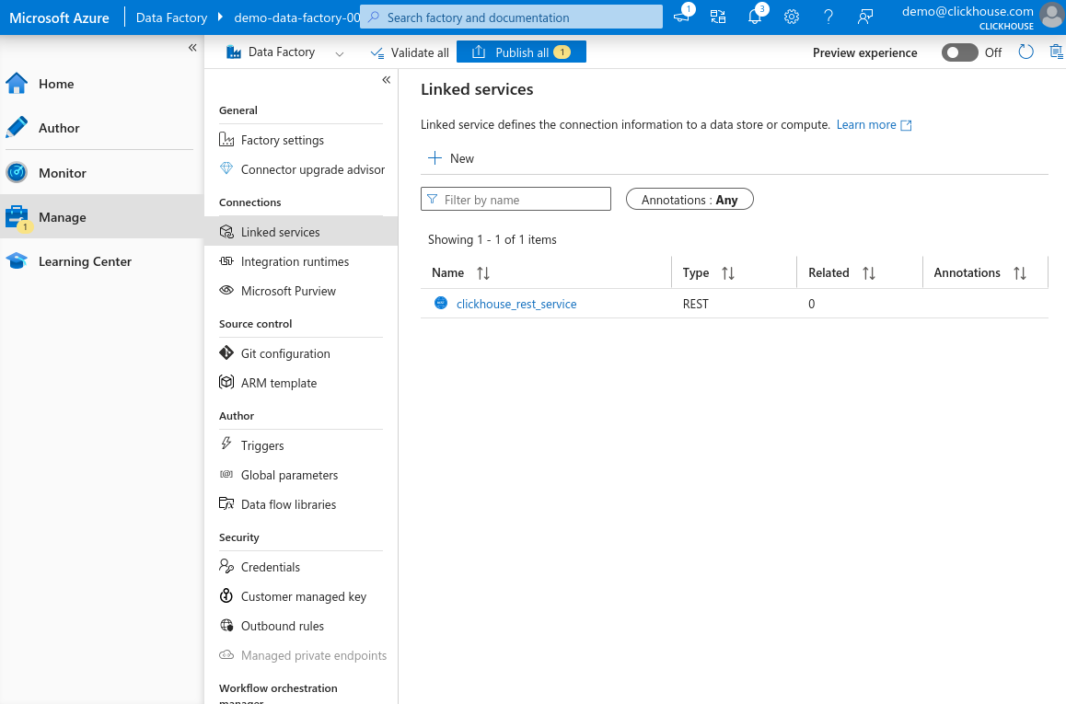Select the Learning Center hub
This screenshot has height=704, width=1066.
click(87, 261)
